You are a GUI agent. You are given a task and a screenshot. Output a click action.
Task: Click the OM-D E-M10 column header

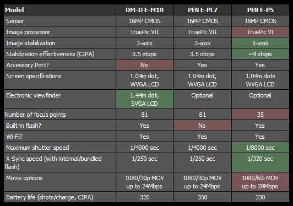coord(145,10)
